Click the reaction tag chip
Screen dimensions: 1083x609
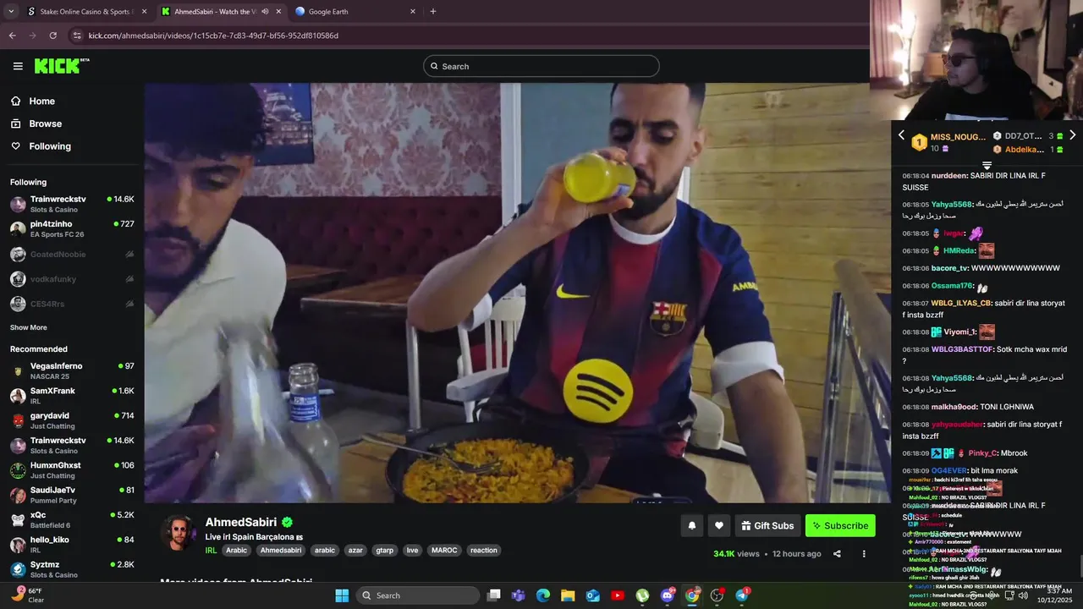[x=484, y=550]
